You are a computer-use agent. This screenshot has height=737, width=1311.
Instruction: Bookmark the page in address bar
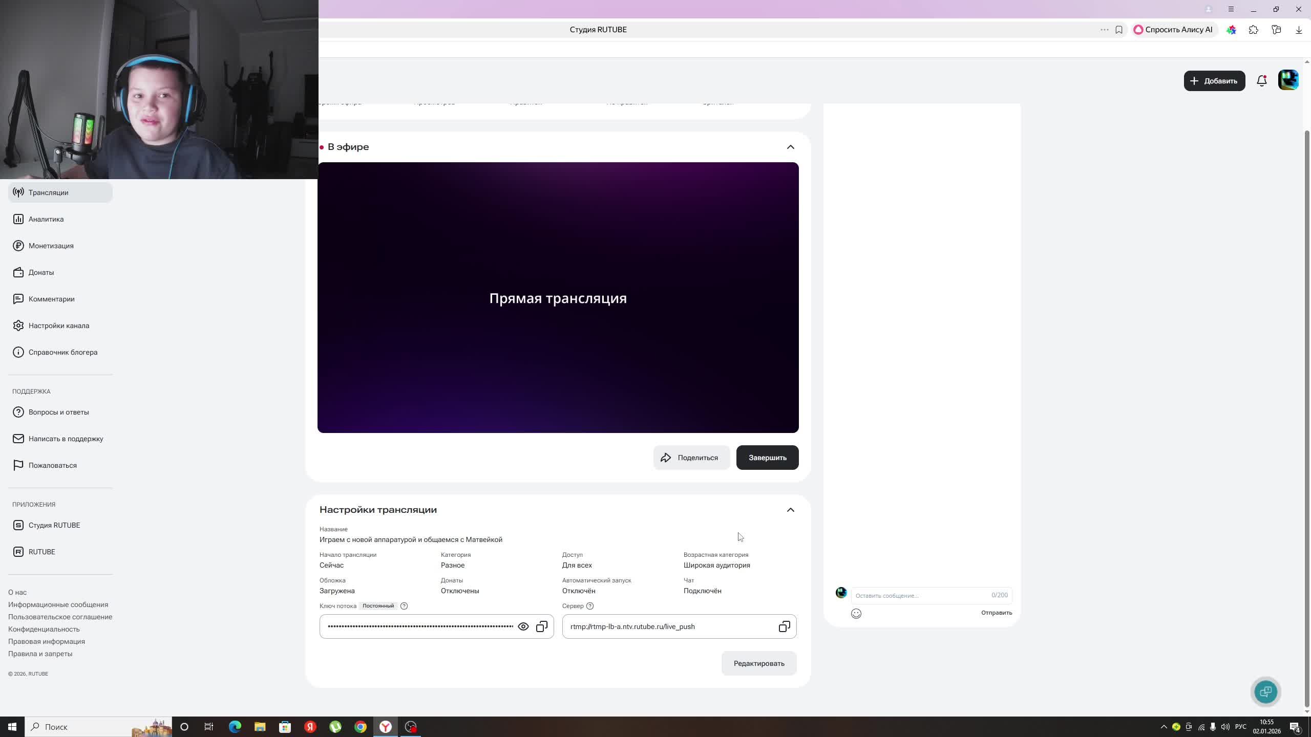[1119, 30]
